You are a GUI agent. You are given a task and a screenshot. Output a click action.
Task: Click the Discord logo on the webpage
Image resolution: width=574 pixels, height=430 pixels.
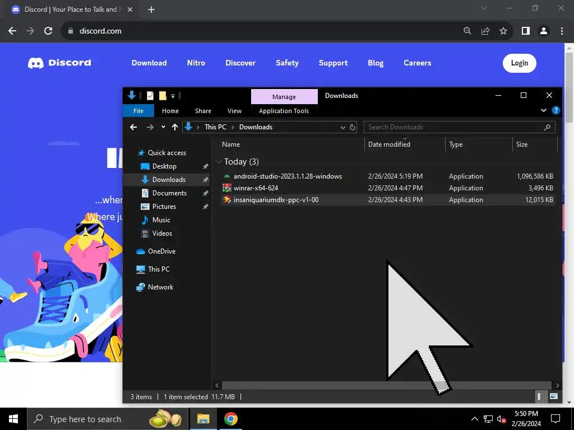pos(59,63)
